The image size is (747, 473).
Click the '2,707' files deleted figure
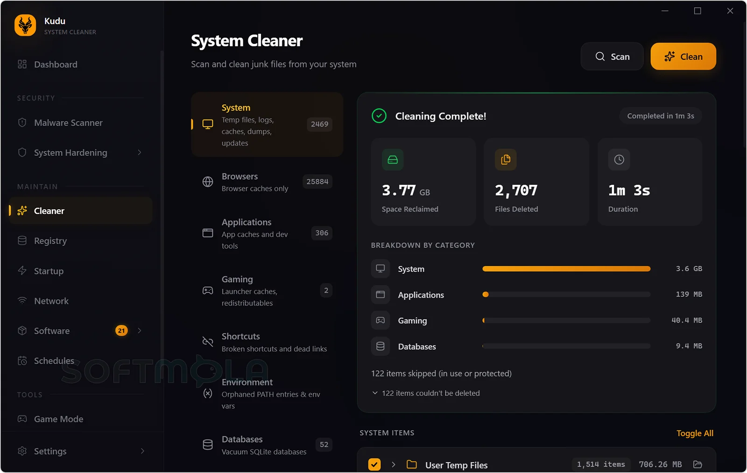click(x=516, y=191)
